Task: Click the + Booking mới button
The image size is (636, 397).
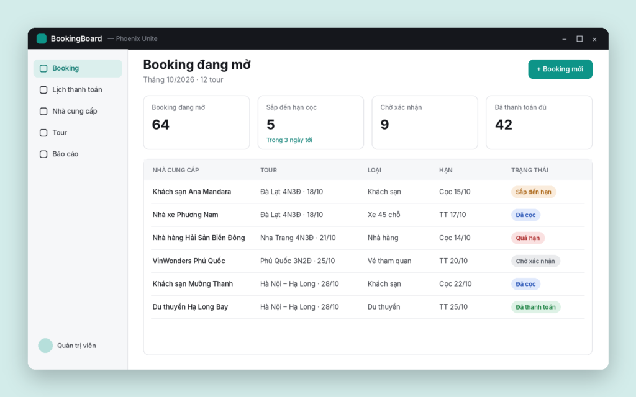Action: pos(560,69)
